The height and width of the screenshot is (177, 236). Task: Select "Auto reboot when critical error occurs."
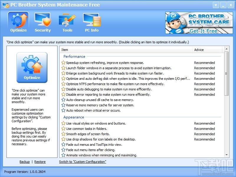point(93,110)
